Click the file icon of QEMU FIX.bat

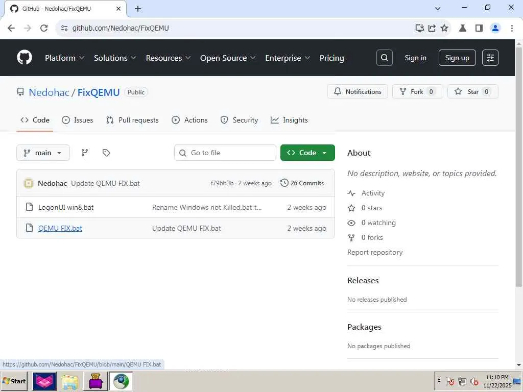[29, 228]
